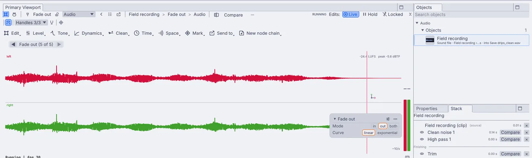Click the pop-out external window icon
Screen dimensions: 532x158
pyautogui.click(x=119, y=14)
